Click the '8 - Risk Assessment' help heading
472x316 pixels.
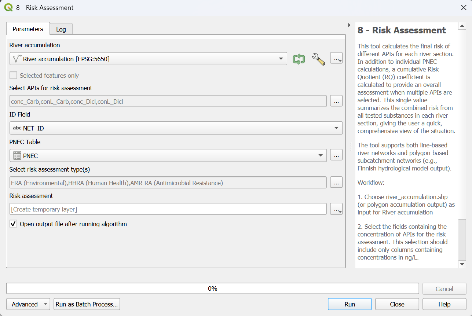402,30
